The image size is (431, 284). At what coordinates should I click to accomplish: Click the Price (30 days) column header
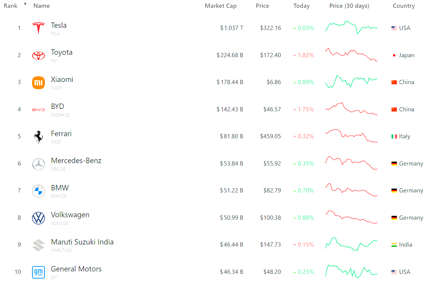tap(349, 6)
